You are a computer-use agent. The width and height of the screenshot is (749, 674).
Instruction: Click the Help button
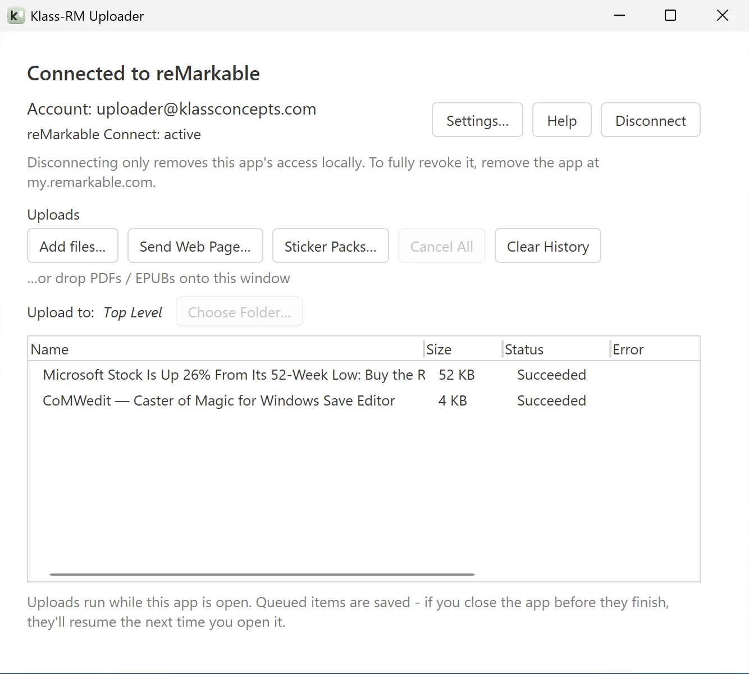point(561,120)
